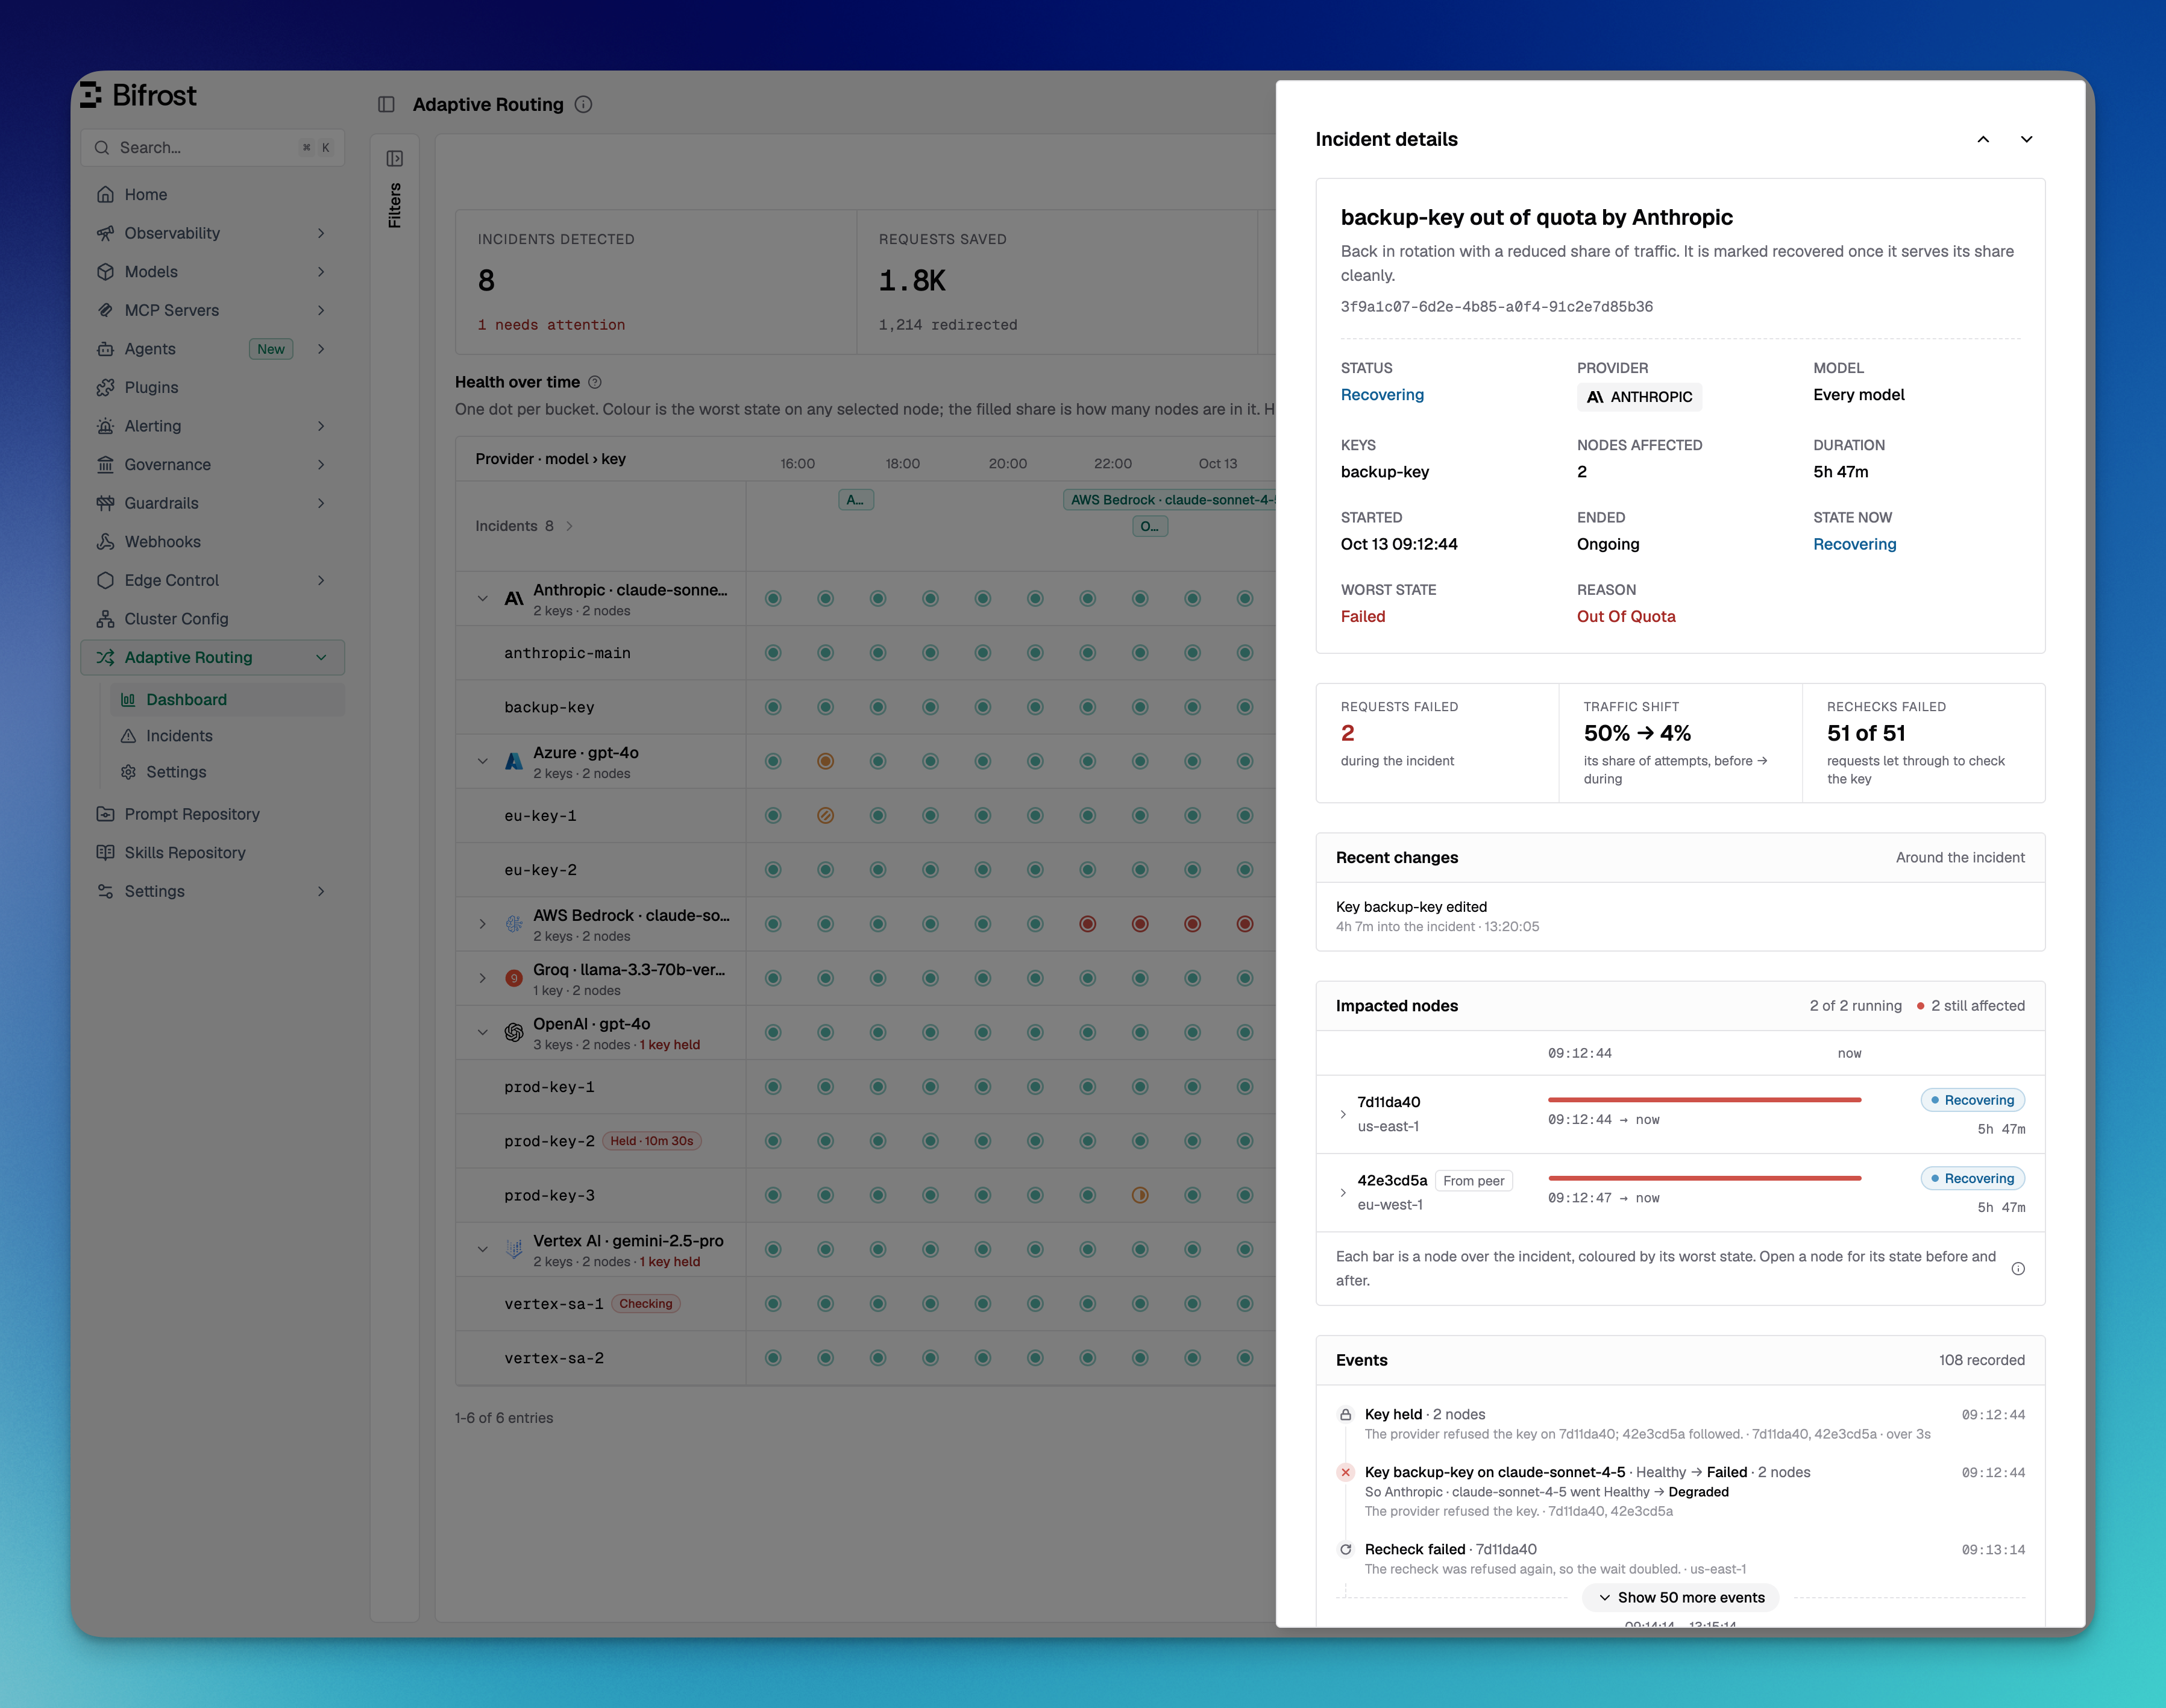
Task: Click the ANTHROPIC provider badge
Action: 1639,397
